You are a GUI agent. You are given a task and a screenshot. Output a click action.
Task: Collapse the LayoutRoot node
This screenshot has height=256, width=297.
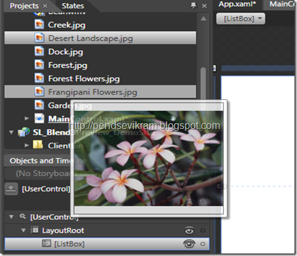click(x=24, y=230)
